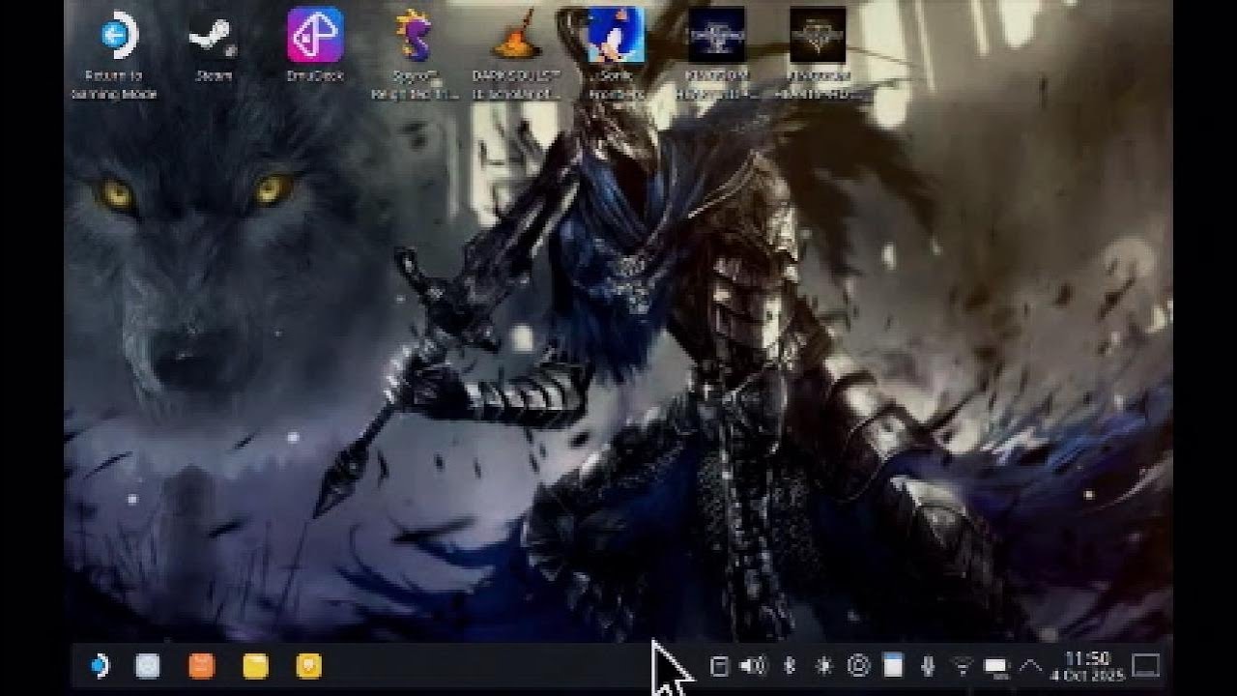1237x696 pixels.
Task: Open the Return to Gaming Mode shortcut
Action: click(x=115, y=56)
